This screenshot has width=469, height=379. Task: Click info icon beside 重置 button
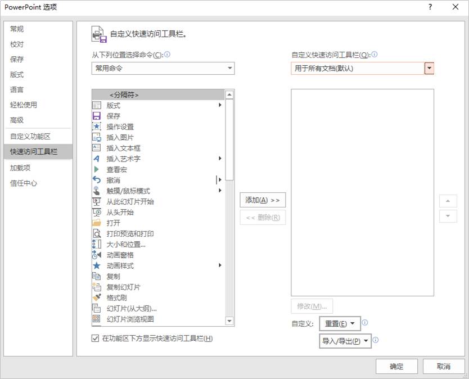pos(365,322)
